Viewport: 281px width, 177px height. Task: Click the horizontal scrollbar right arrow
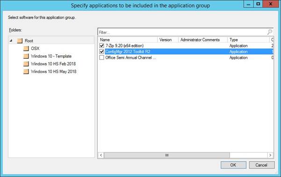[270, 155]
